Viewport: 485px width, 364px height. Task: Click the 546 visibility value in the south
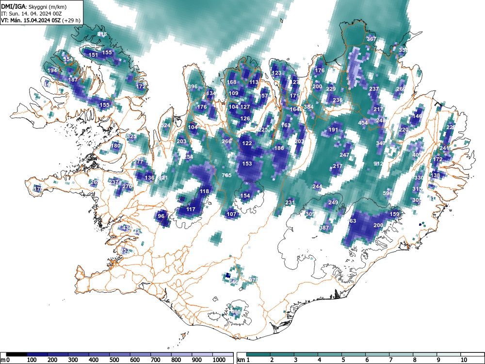point(234,282)
